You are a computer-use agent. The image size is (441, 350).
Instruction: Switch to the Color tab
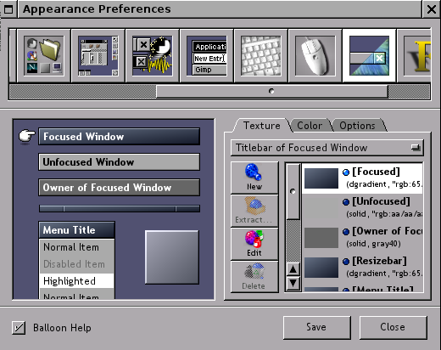tap(310, 126)
